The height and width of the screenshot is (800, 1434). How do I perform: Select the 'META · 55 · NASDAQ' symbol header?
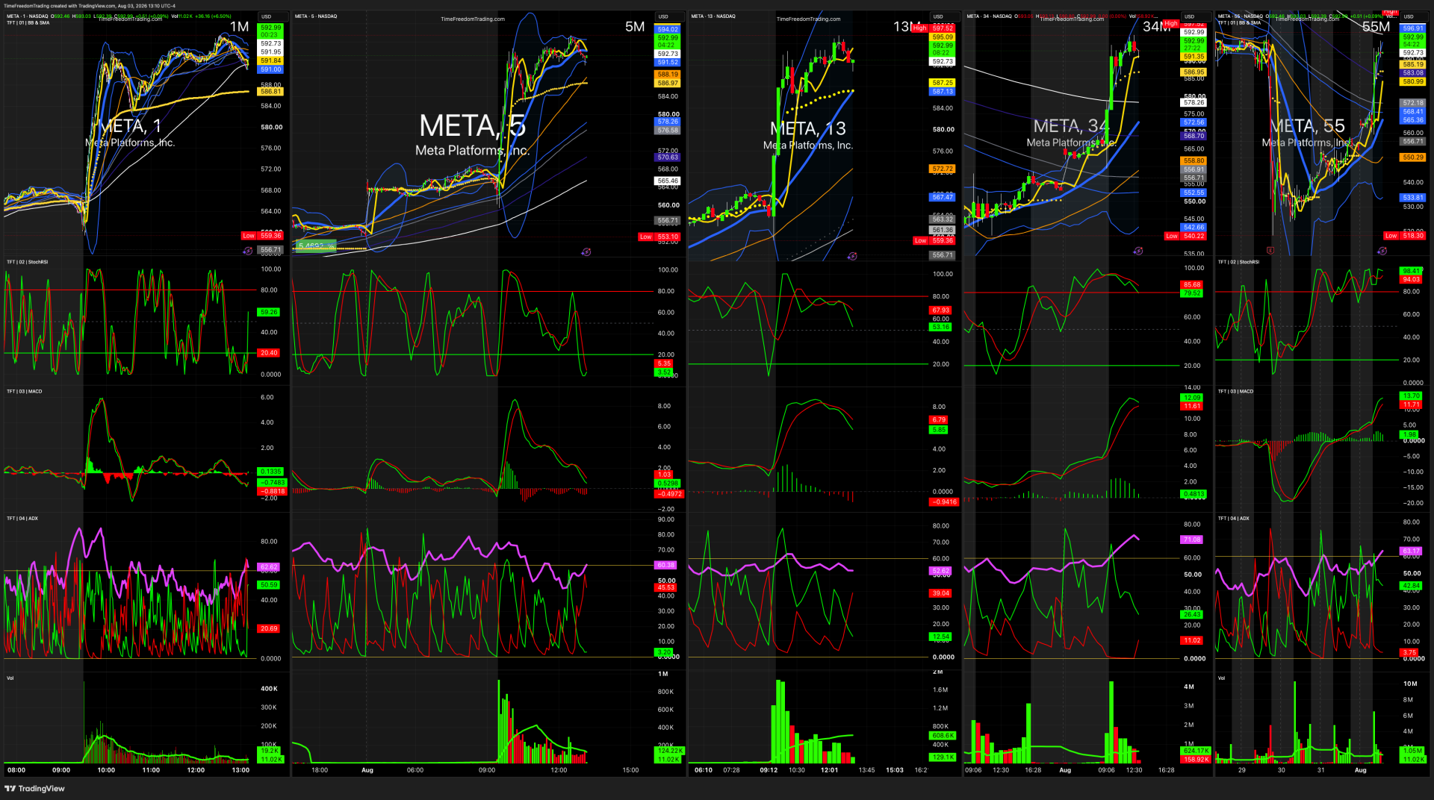click(x=1241, y=16)
